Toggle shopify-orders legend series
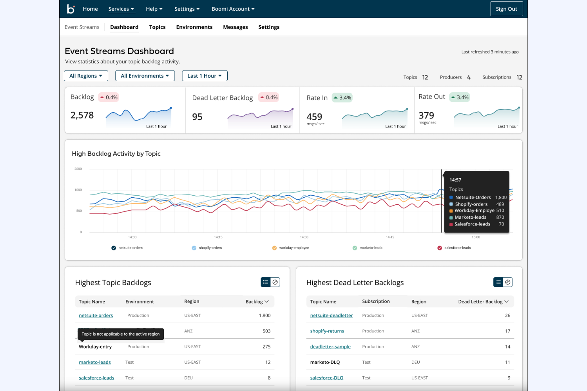 [x=194, y=248]
